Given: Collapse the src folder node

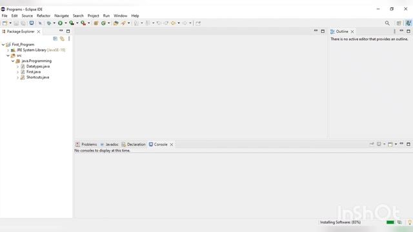Looking at the screenshot, I should pos(8,55).
